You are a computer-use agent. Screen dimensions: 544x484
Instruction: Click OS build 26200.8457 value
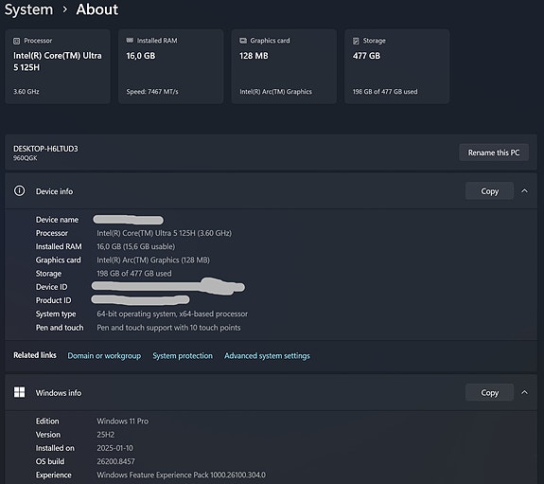(x=115, y=462)
